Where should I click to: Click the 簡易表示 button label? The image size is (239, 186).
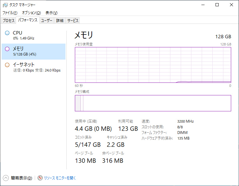point(21,178)
